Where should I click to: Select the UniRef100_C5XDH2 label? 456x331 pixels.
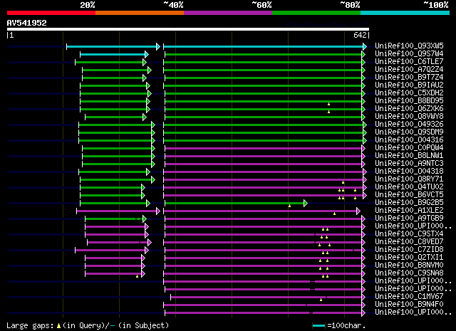click(x=409, y=93)
